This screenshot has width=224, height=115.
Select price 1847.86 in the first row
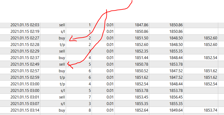point(142,25)
